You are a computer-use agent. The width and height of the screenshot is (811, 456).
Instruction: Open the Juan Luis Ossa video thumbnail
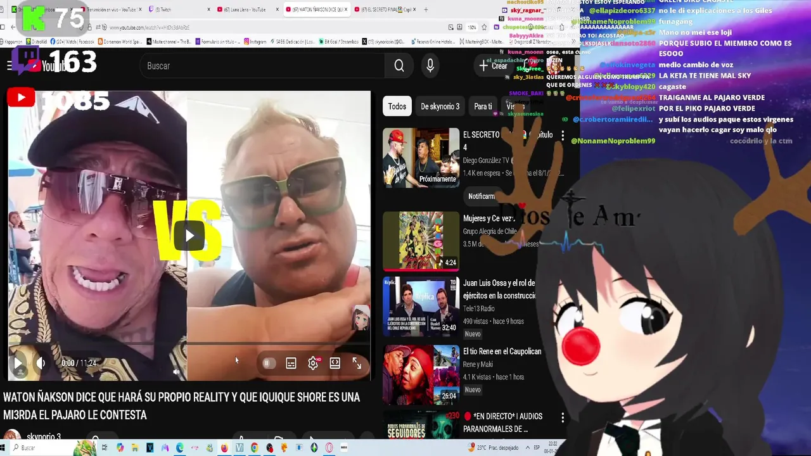pos(421,307)
